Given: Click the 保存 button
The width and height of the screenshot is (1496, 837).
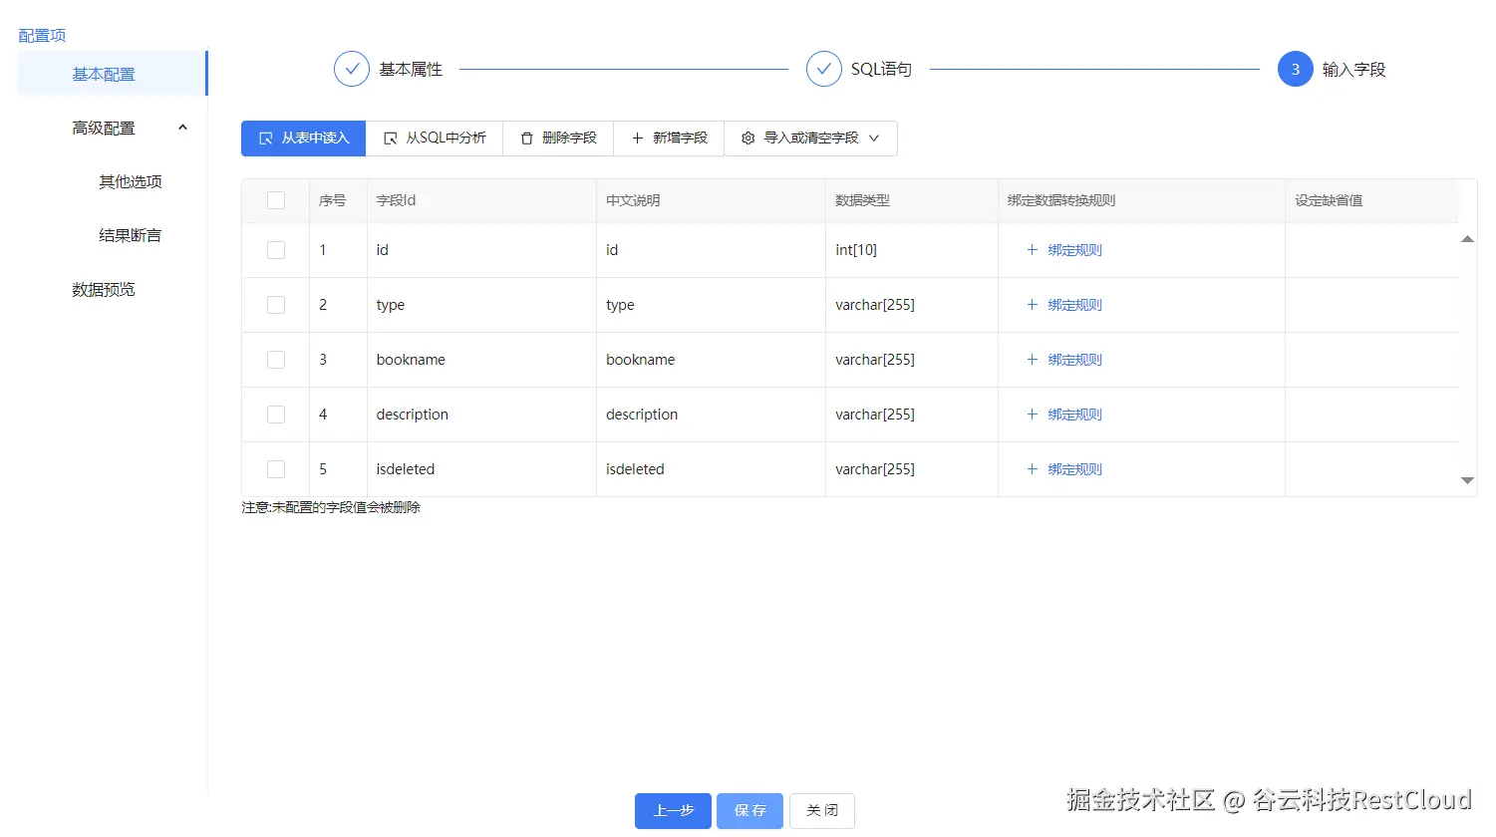Looking at the screenshot, I should (749, 811).
